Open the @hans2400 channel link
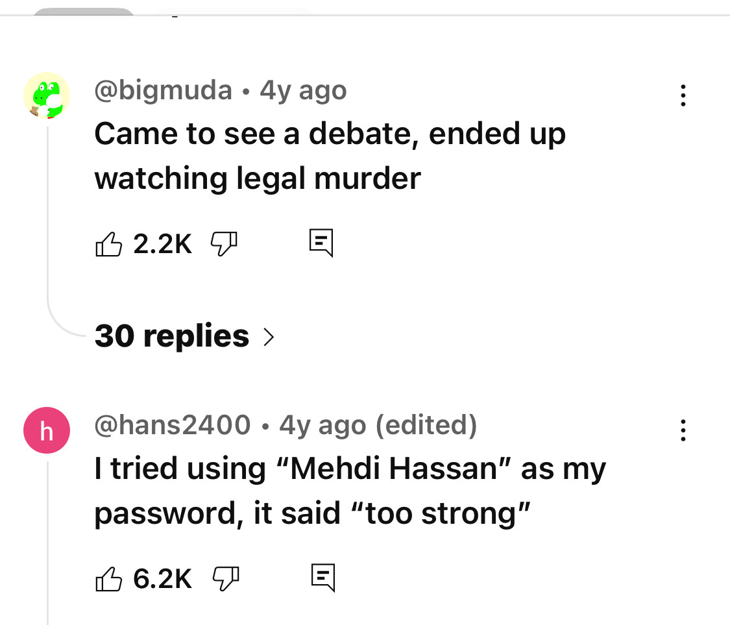Image resolution: width=730 pixels, height=625 pixels. pos(172,424)
